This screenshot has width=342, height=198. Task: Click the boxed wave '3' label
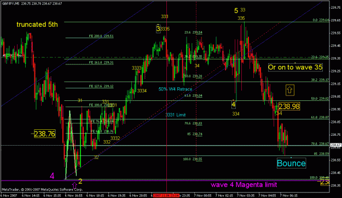click(x=158, y=29)
